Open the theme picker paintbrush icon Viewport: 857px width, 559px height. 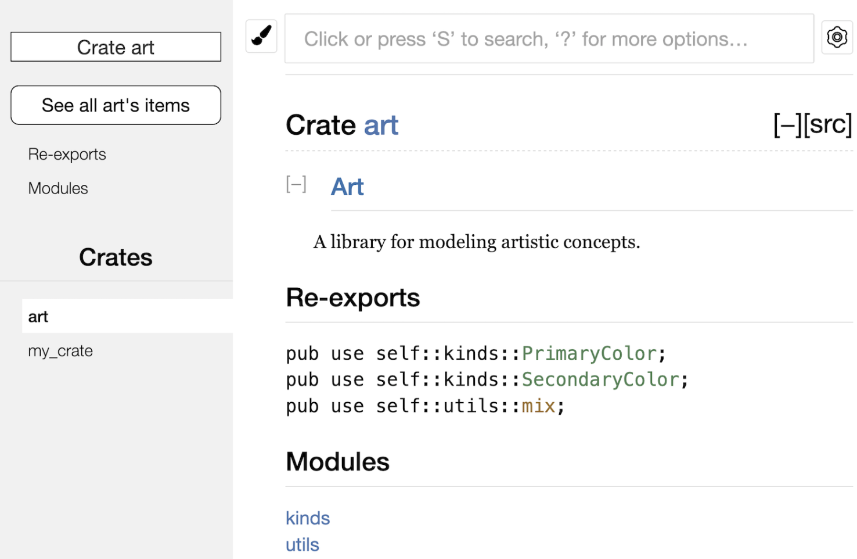(x=261, y=36)
